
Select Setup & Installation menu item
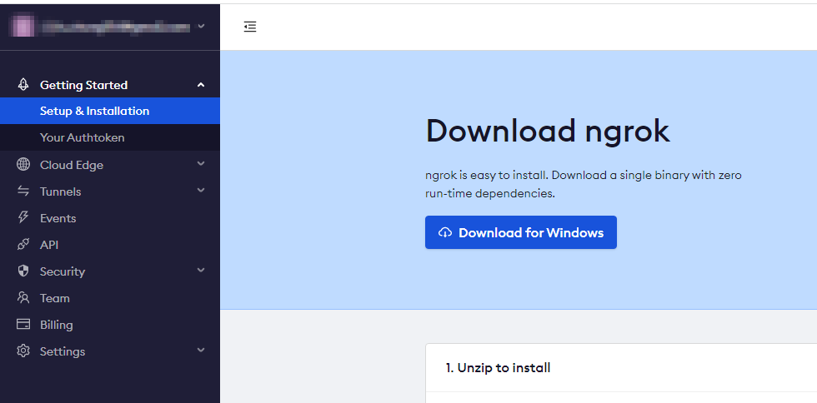pos(110,111)
